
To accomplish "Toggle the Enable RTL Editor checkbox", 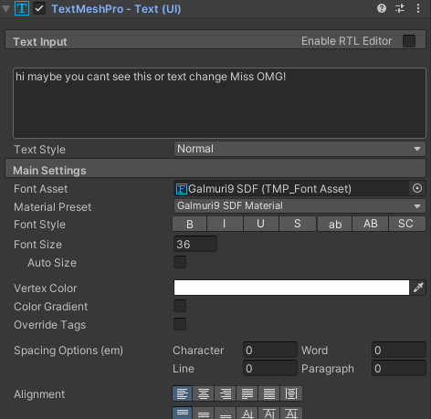I will coord(409,41).
